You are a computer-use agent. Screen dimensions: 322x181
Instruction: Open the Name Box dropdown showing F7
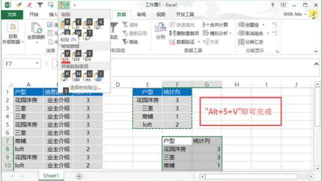point(37,63)
